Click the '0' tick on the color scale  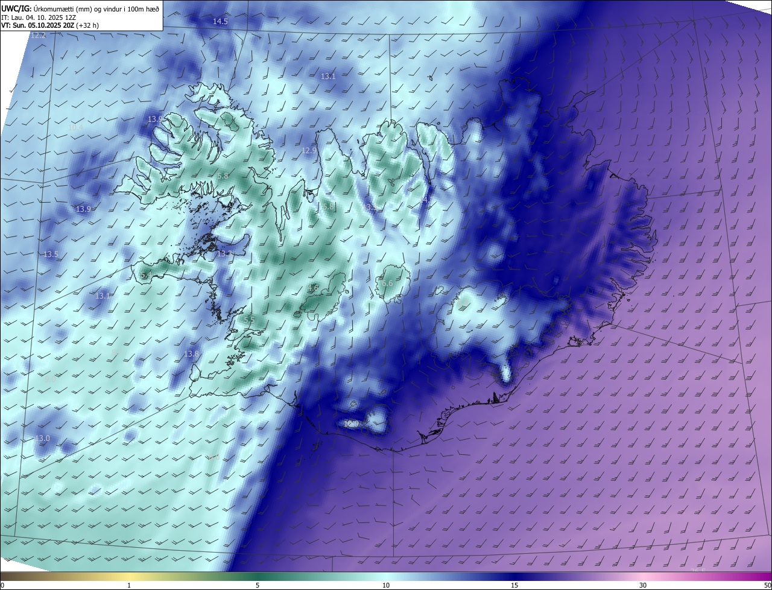click(2, 585)
